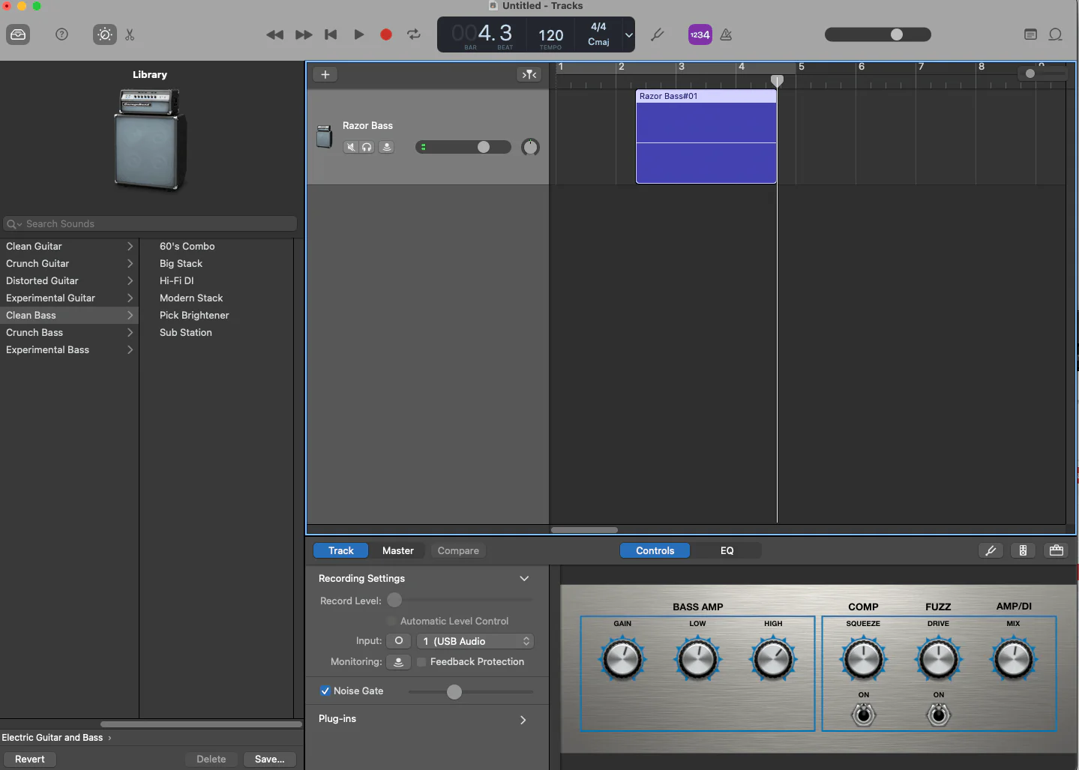Click the tuner fork icon
The width and height of the screenshot is (1079, 770).
click(x=658, y=34)
